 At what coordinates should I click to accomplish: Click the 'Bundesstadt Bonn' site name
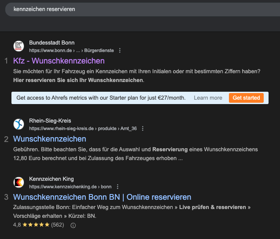coord(52,43)
